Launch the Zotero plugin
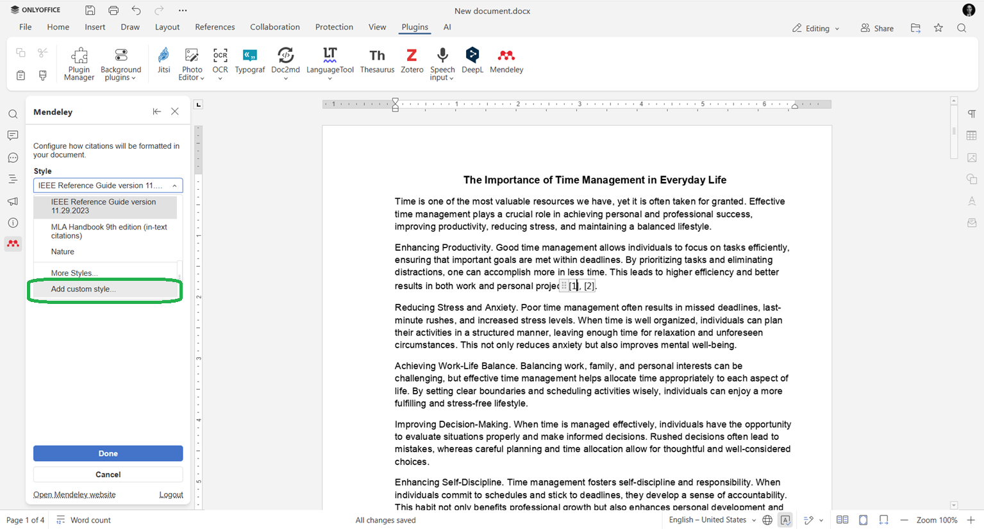This screenshot has height=529, width=984. 412,61
